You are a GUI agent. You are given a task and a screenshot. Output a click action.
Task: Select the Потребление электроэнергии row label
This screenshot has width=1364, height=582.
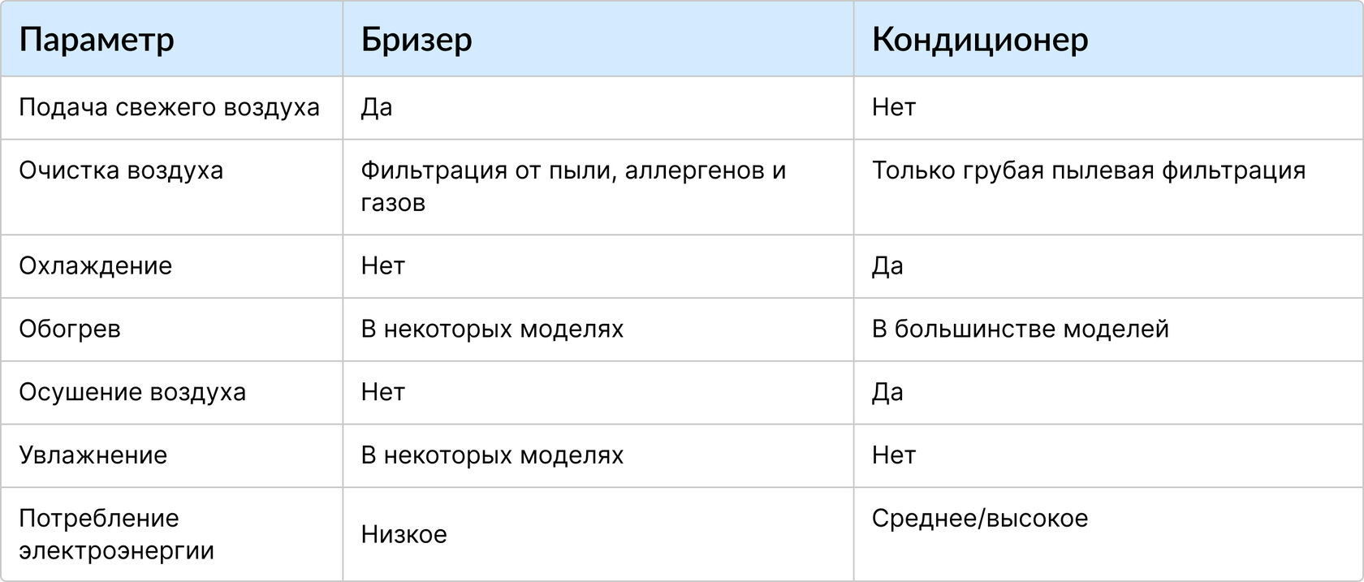point(117,534)
